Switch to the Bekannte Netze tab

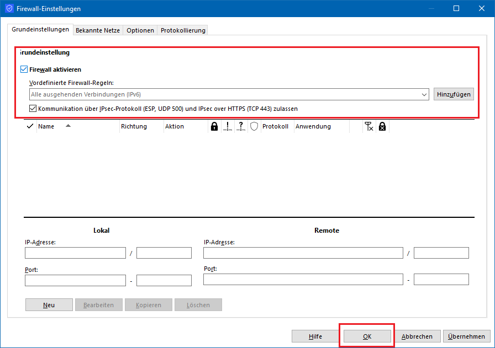[x=98, y=30]
